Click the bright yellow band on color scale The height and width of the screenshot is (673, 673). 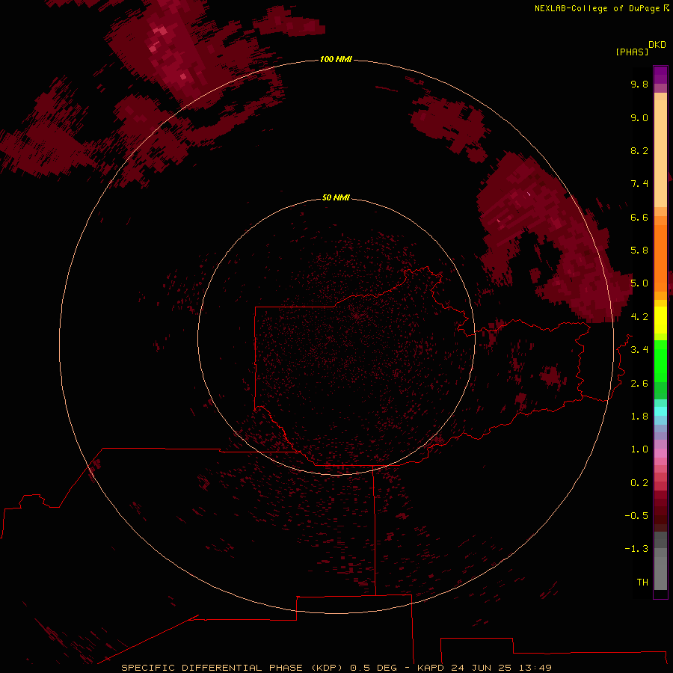(660, 320)
